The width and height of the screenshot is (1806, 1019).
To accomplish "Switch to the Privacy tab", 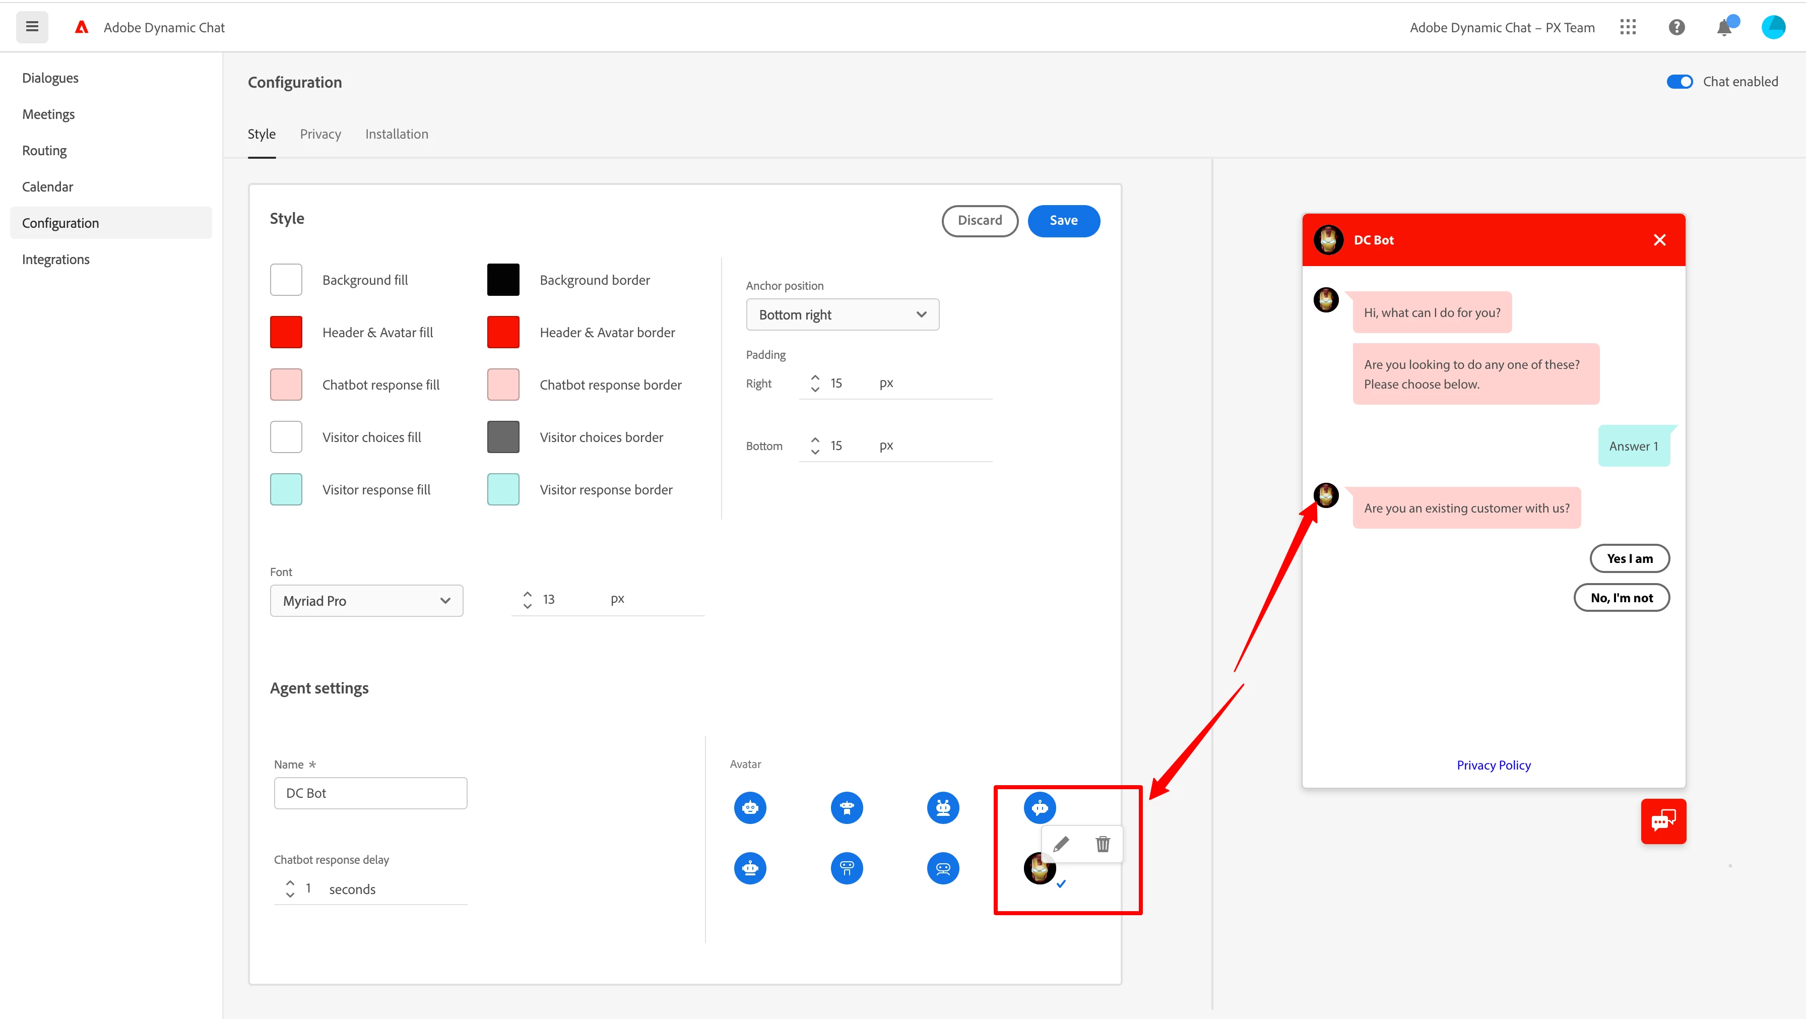I will [x=320, y=134].
